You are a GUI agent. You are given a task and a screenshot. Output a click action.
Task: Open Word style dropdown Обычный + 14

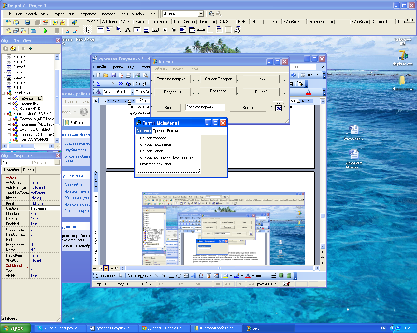pyautogui.click(x=132, y=92)
